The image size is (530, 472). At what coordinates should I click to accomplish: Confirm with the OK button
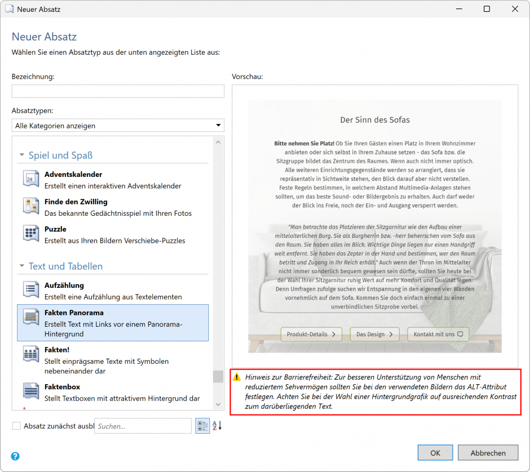point(435,453)
